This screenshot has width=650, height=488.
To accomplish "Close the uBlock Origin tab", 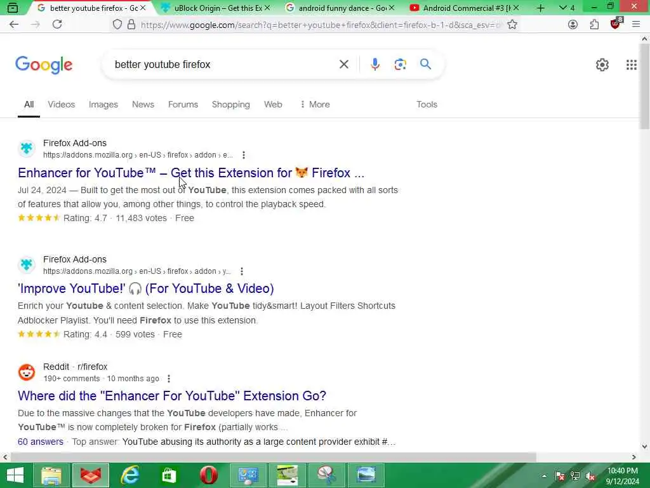I will point(267,8).
